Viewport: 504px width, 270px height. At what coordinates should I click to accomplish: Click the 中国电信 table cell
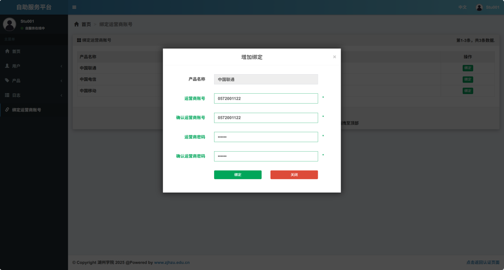coord(88,79)
